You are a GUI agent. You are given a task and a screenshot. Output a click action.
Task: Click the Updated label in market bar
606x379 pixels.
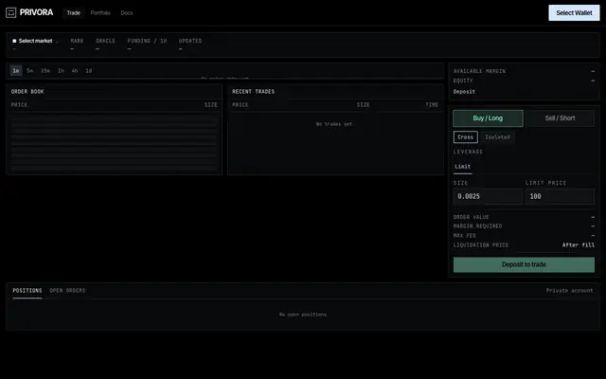[190, 41]
